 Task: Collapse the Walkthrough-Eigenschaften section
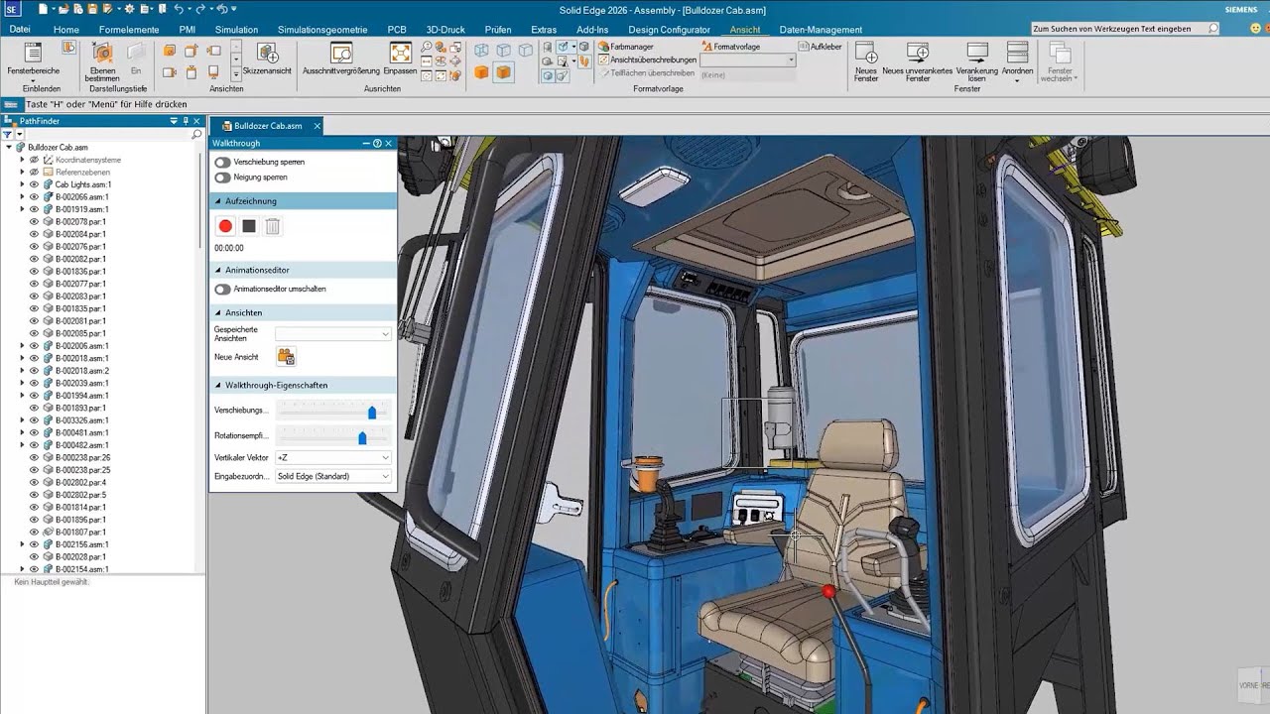(217, 385)
